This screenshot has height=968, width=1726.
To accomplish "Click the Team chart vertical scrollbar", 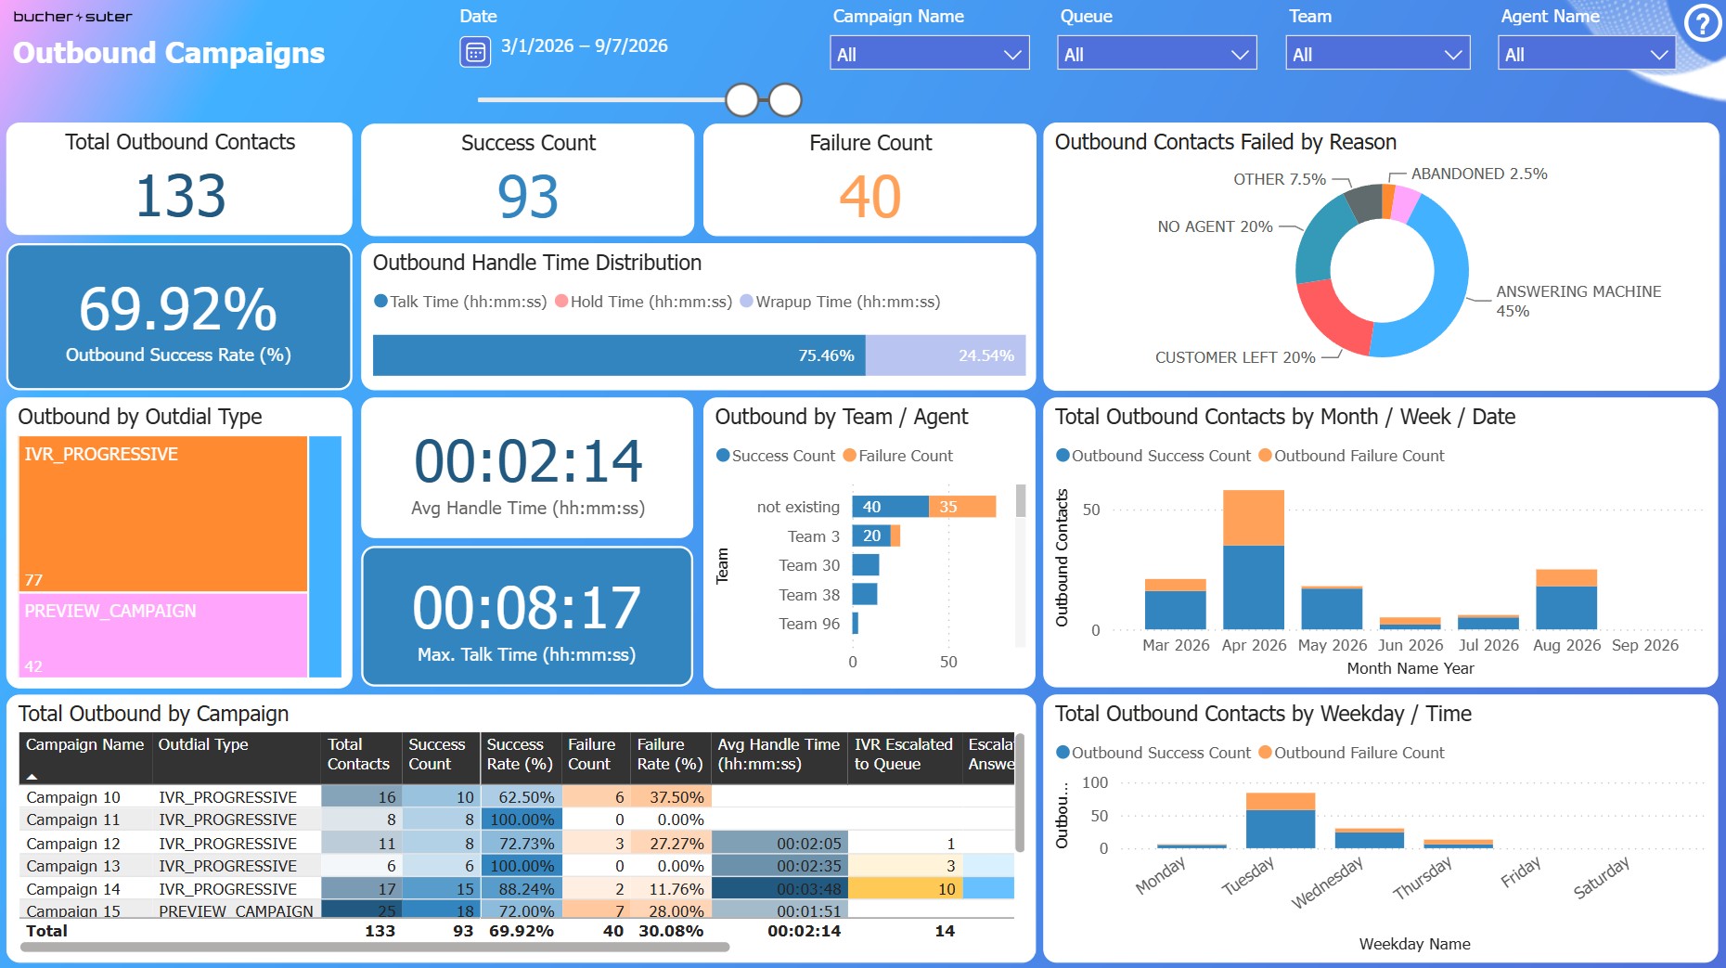I will 1021,501.
